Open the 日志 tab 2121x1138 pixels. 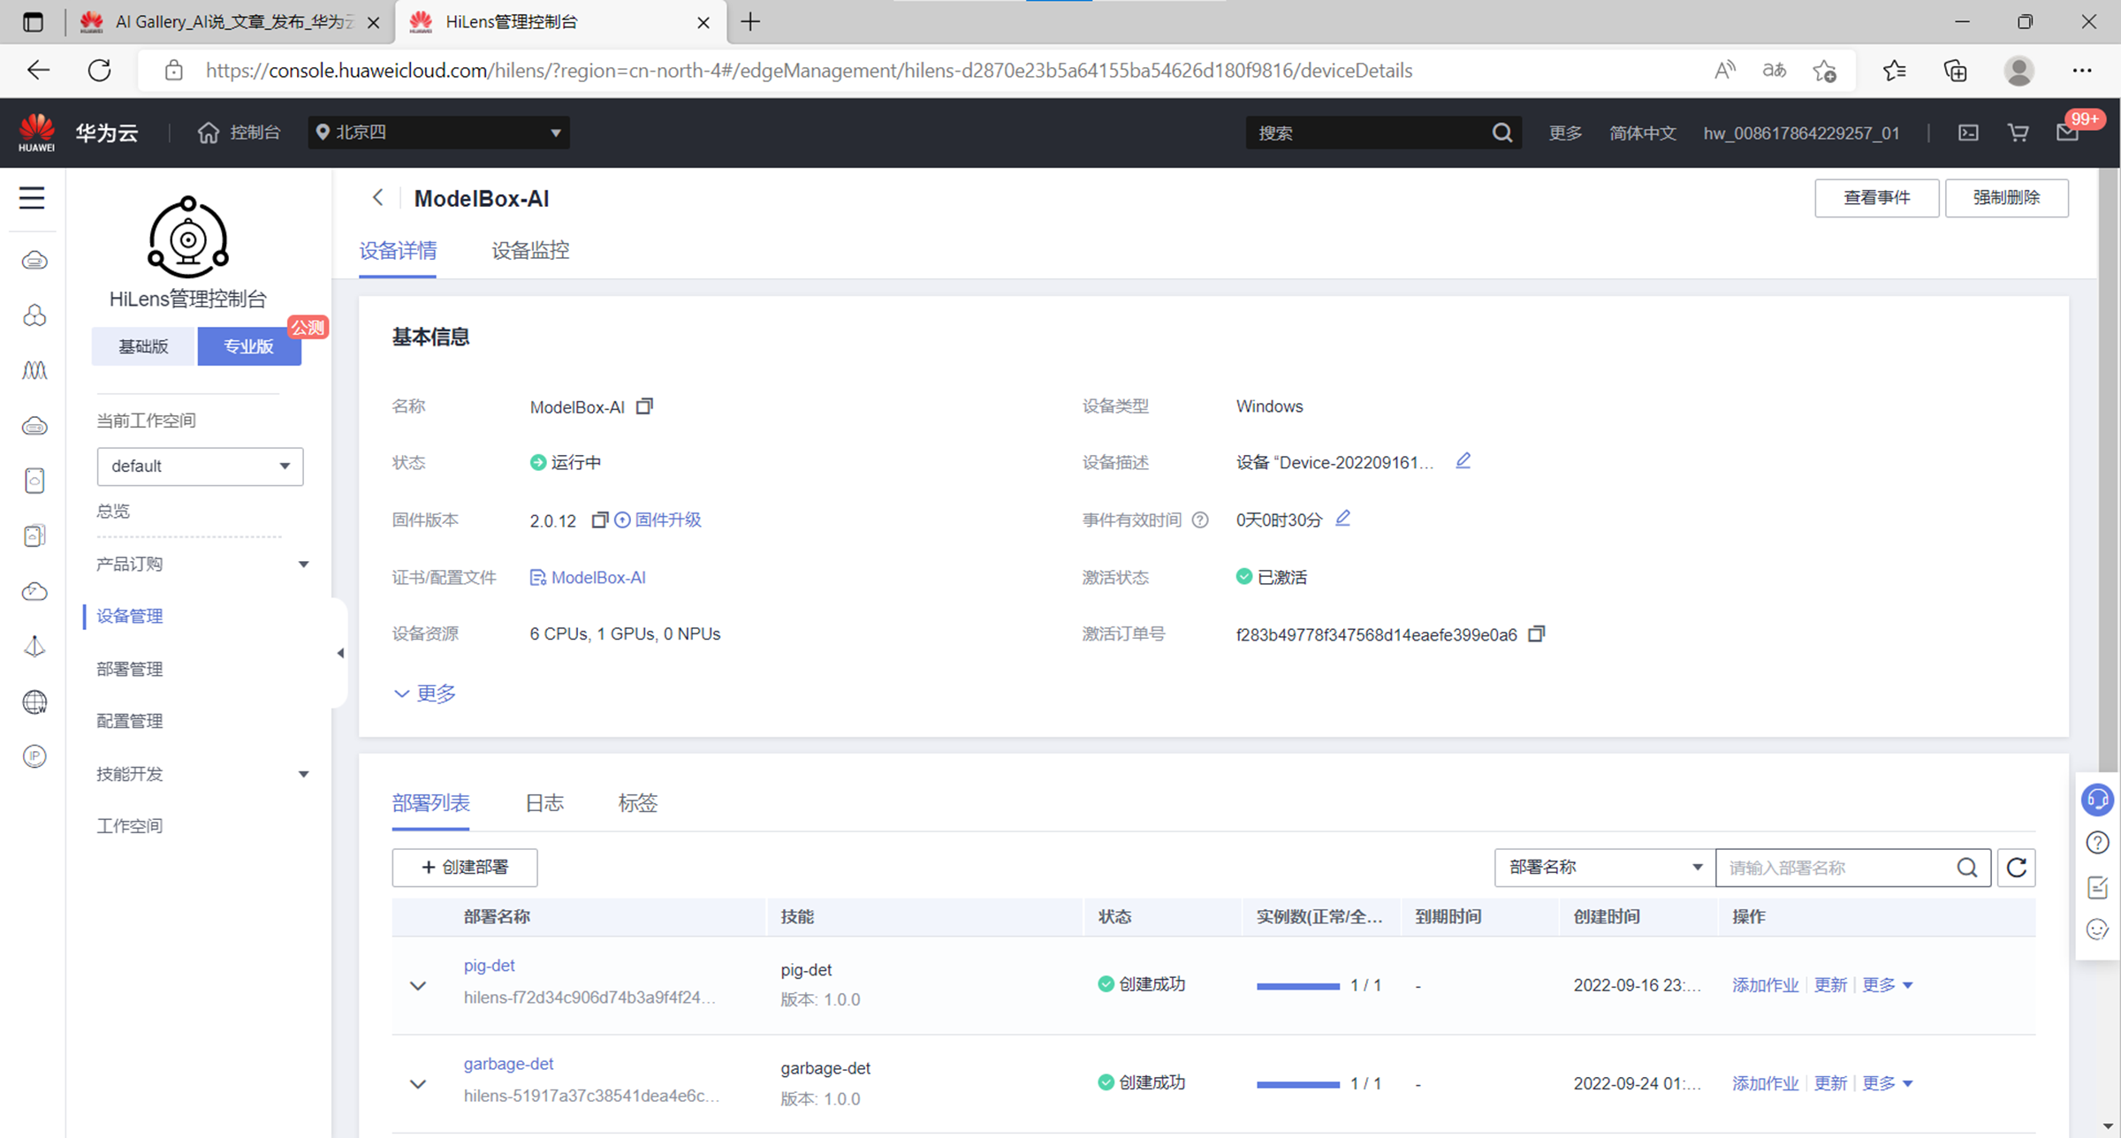[544, 803]
